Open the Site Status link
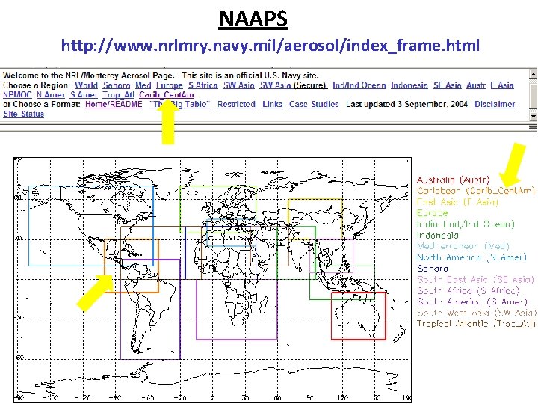Image resolution: width=538 pixels, height=404 pixels. [x=24, y=114]
